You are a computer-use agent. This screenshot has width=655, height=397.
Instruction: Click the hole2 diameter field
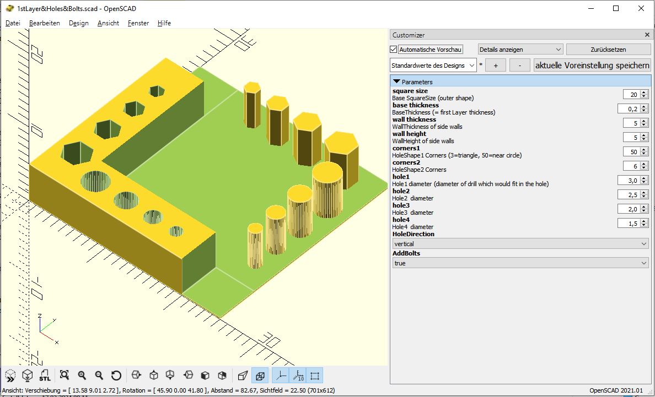tap(629, 194)
